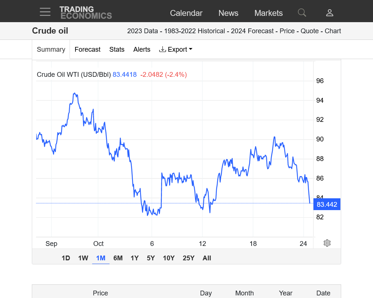
Task: Select the All chart range
Action: (x=207, y=258)
